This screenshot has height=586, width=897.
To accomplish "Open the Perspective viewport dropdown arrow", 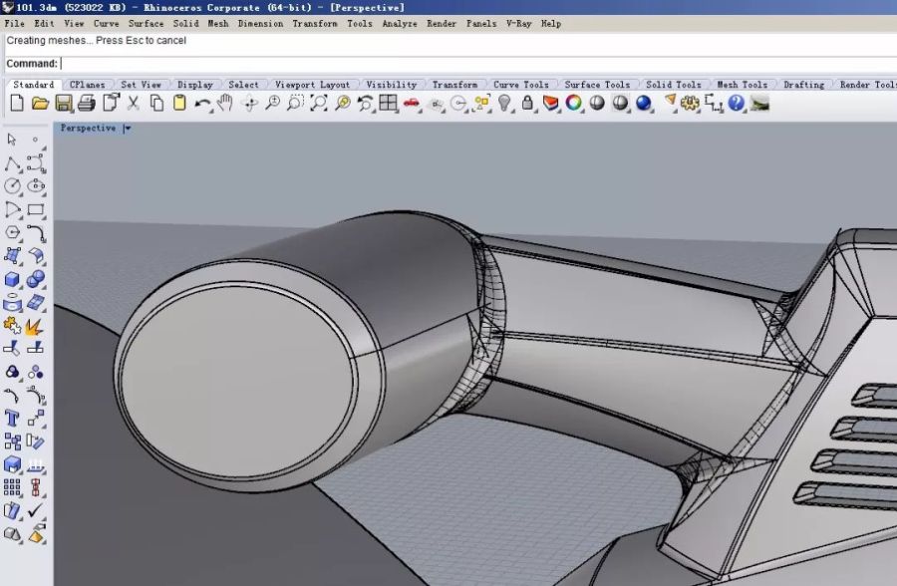I will (128, 129).
